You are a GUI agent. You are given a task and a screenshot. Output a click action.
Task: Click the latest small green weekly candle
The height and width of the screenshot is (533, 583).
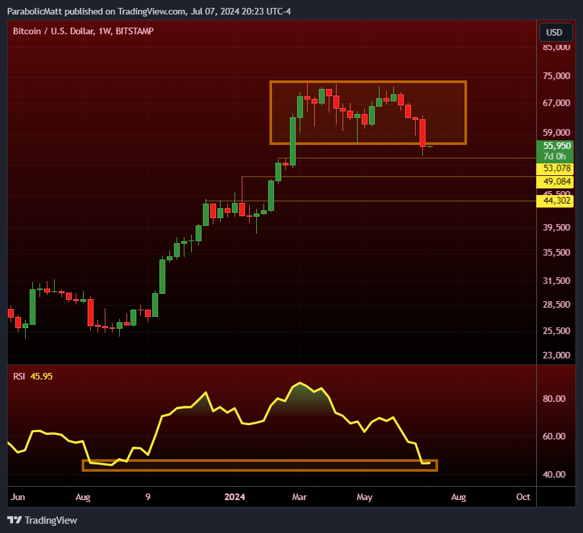coord(430,146)
